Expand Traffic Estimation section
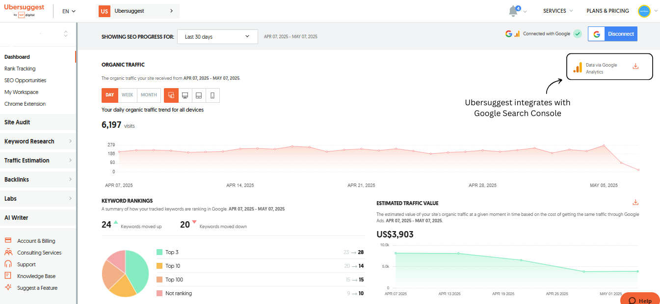This screenshot has width=660, height=304. 38,160
